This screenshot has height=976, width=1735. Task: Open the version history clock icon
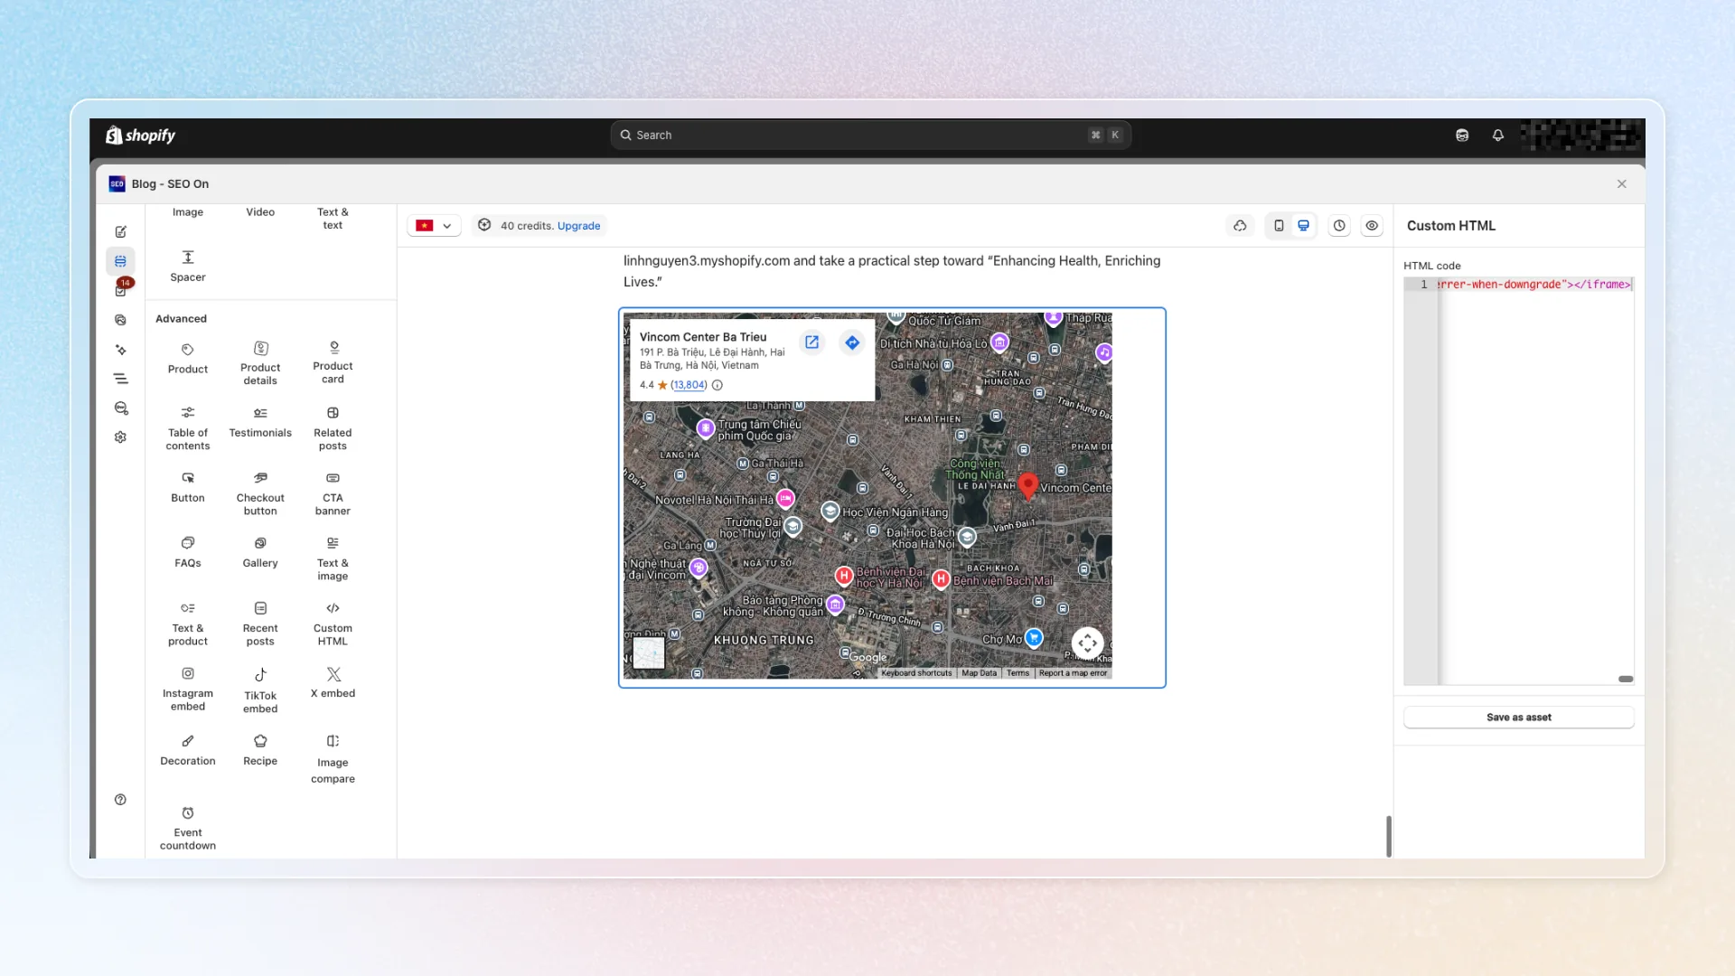1339,226
